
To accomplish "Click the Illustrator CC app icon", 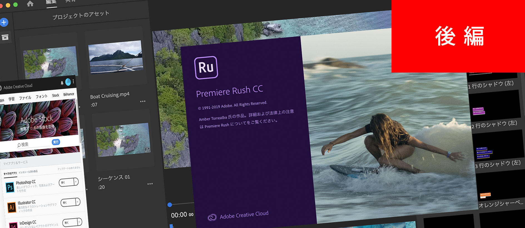I will [11, 207].
